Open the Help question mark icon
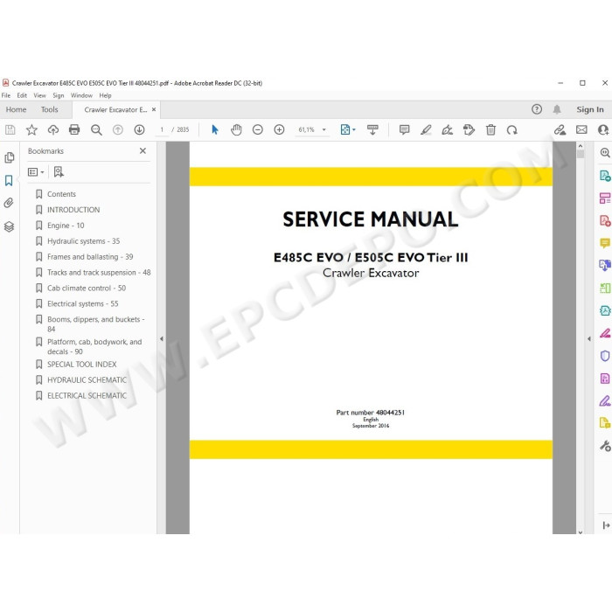612x612 pixels. coord(537,109)
